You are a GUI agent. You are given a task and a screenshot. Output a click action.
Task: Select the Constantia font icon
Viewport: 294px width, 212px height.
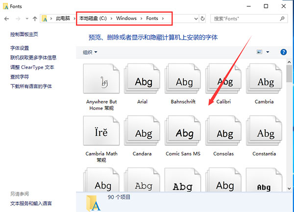pos(264,130)
